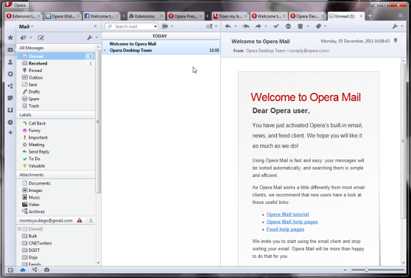Switch to the Facebook Welcome tab

[101, 16]
